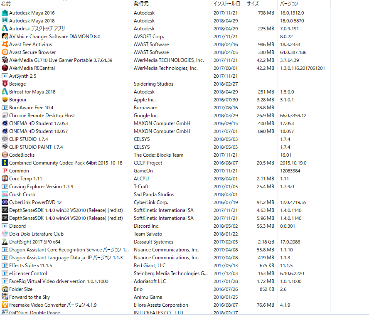Click publisher Red Giant, LLC
369x315 pixels.
click(x=150, y=265)
